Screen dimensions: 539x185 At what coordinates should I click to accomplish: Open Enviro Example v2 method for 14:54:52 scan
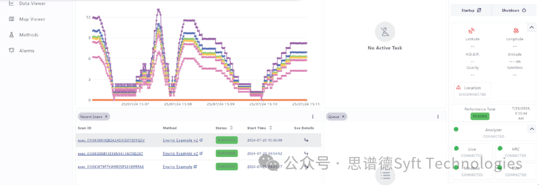pyautogui.click(x=183, y=154)
